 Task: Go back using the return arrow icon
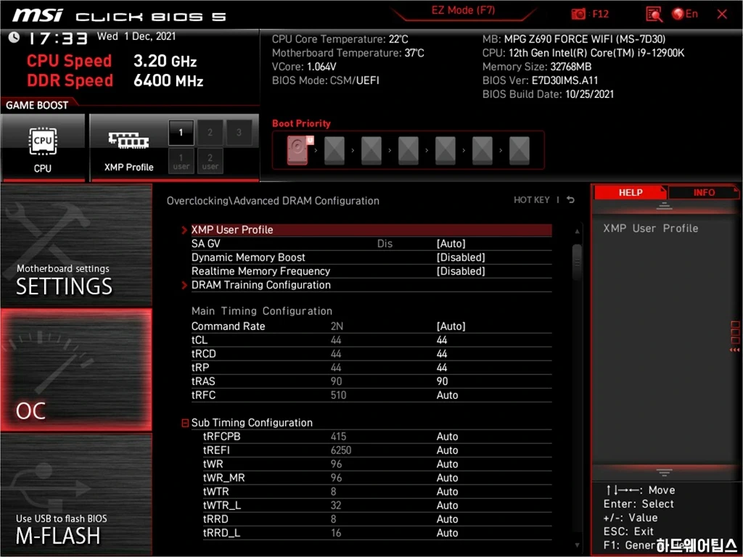(x=570, y=200)
